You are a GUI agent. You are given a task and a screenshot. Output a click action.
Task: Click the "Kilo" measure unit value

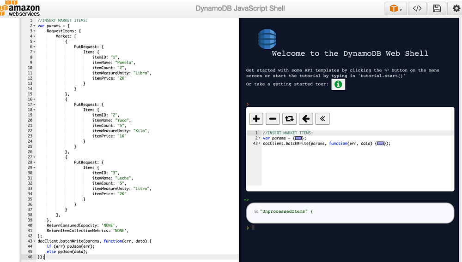pos(141,131)
